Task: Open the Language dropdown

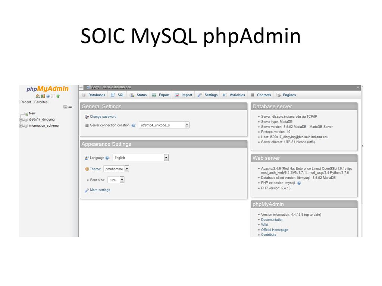Action: [166, 158]
